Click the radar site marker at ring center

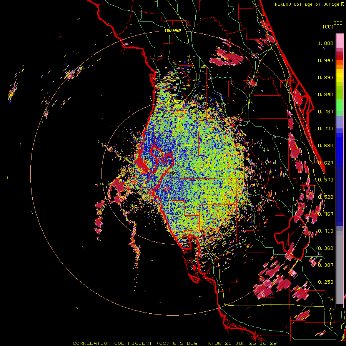coord(173,173)
